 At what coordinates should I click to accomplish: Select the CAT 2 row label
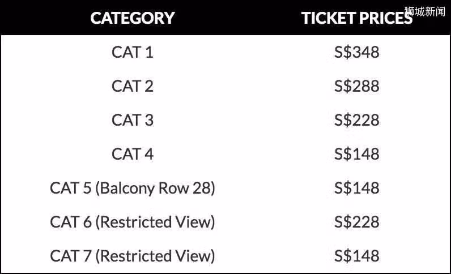click(133, 86)
